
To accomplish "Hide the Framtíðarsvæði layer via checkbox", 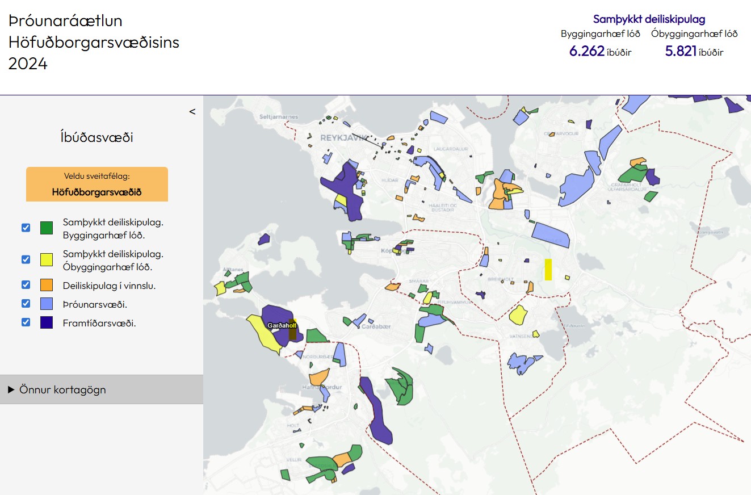I will (x=26, y=322).
